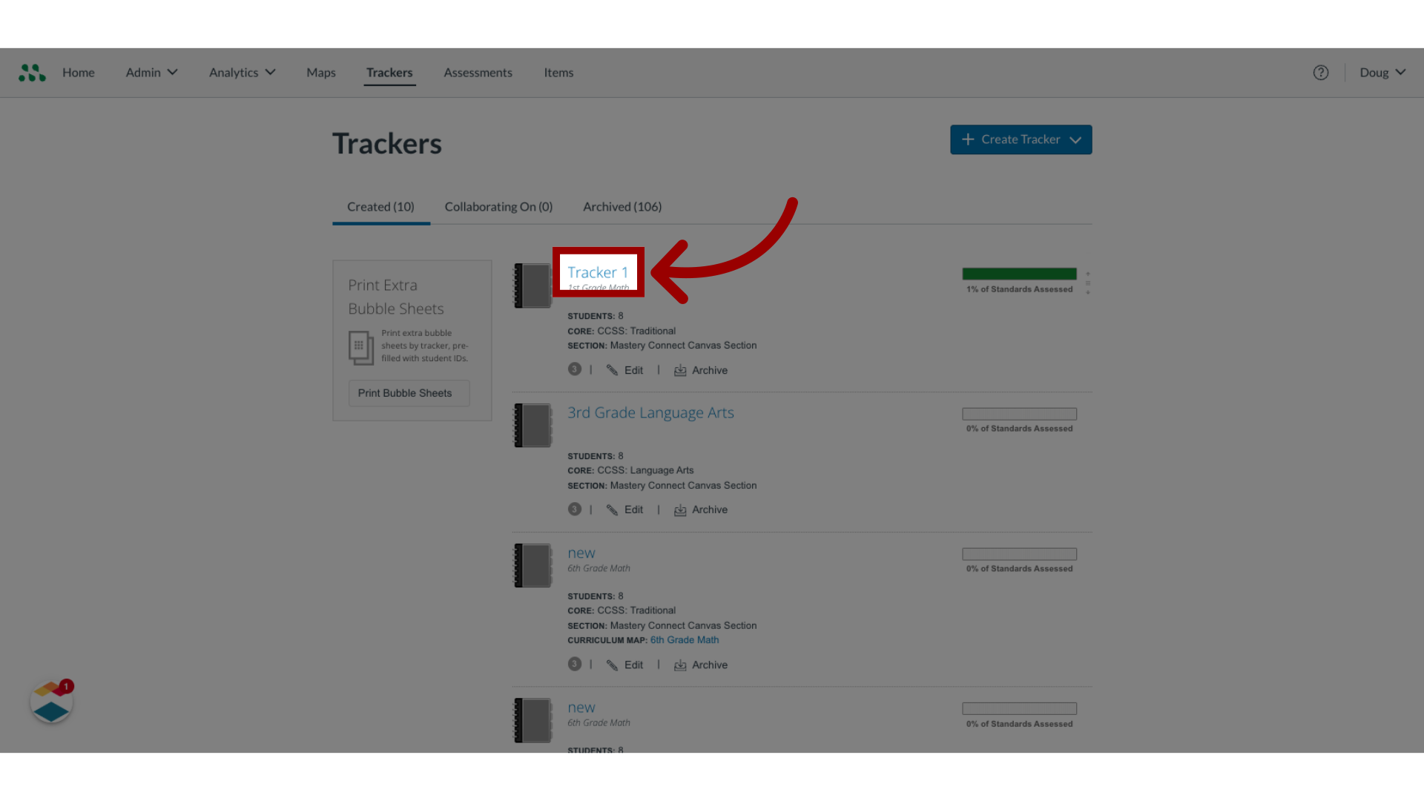Click the Collaborating On (0) tab

[x=499, y=206]
